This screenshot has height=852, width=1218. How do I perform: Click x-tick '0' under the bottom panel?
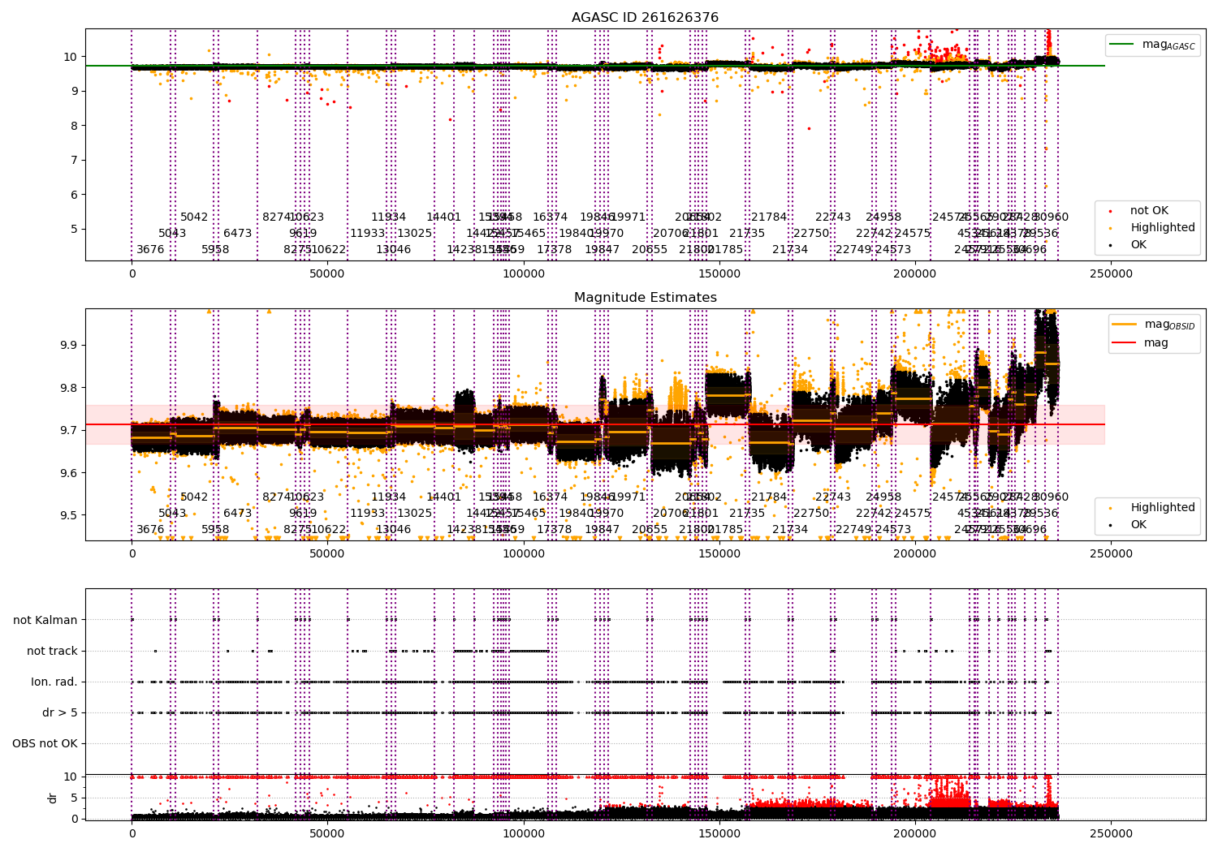tap(132, 834)
